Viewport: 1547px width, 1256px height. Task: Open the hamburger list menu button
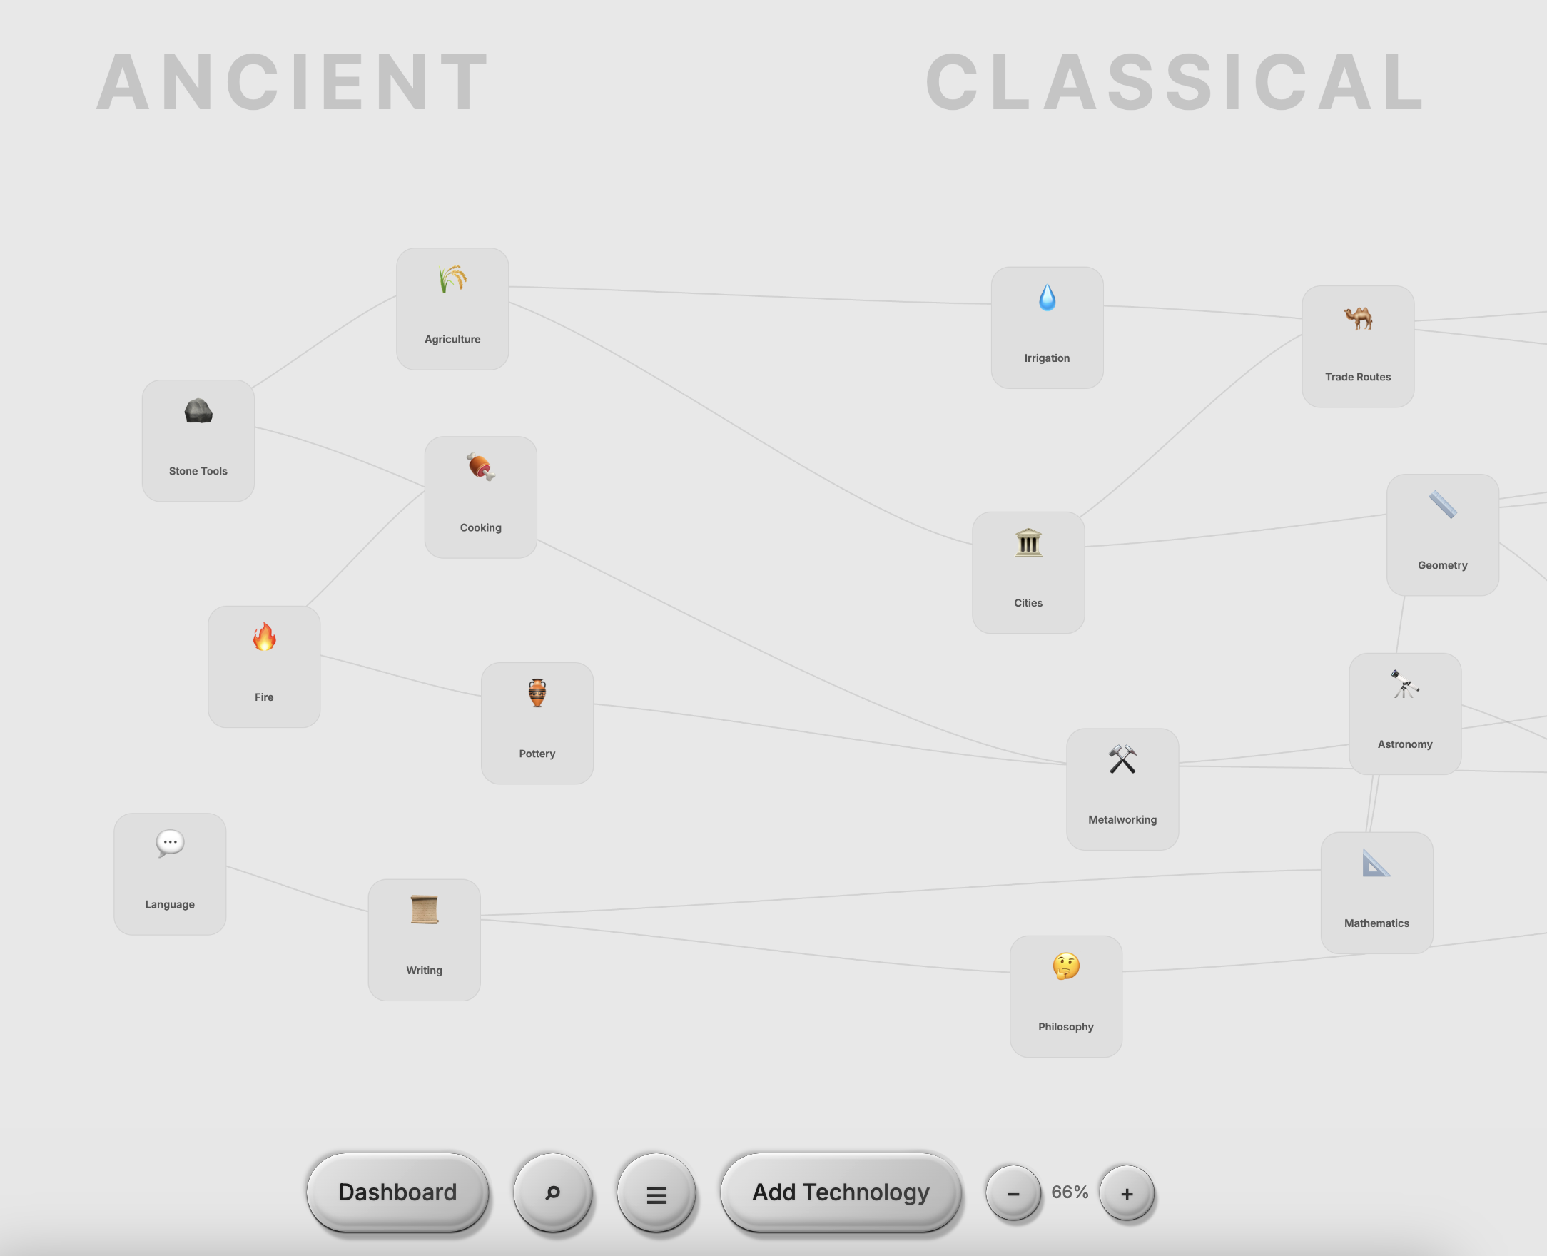(656, 1195)
